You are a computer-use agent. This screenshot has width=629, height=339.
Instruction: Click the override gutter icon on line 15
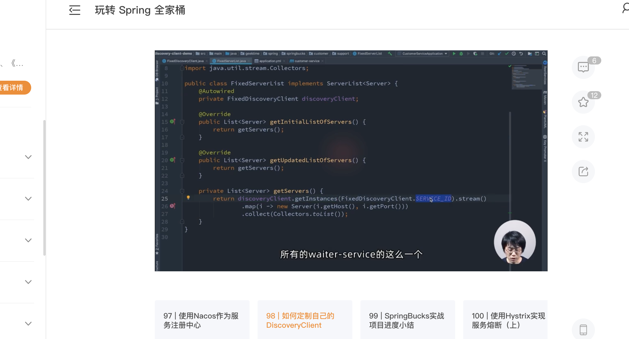[173, 121]
